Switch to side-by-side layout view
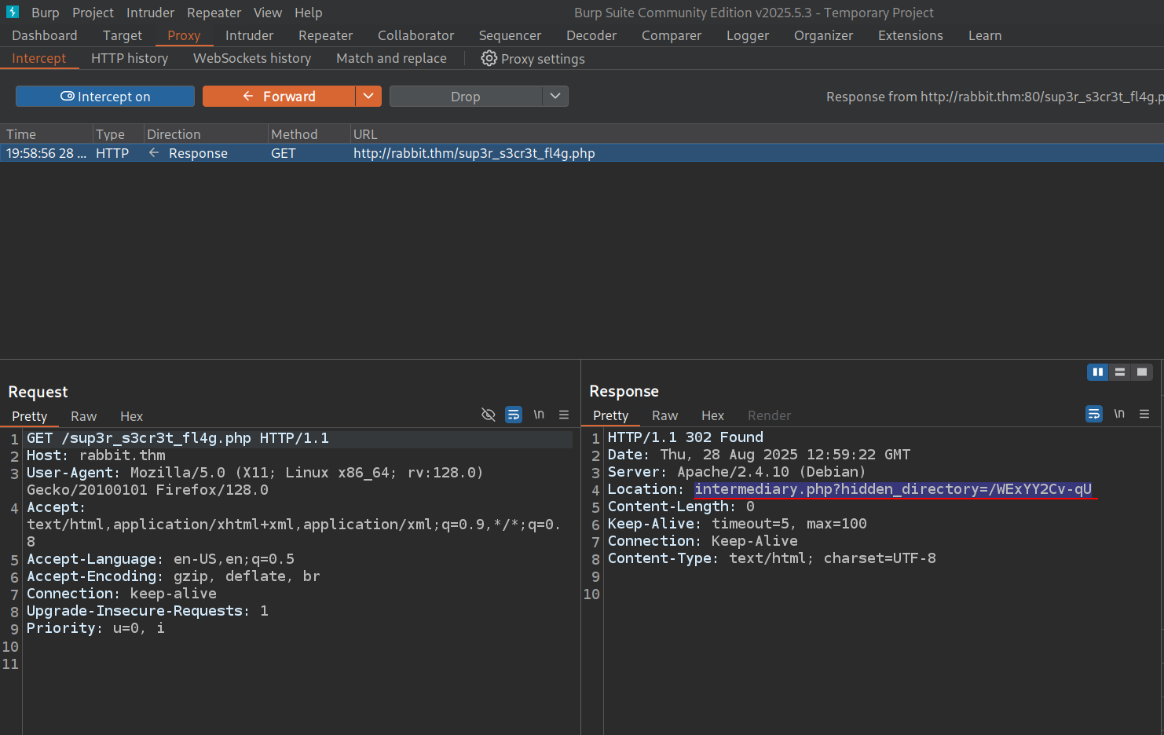Screen dimensions: 1164x735 coord(1097,372)
